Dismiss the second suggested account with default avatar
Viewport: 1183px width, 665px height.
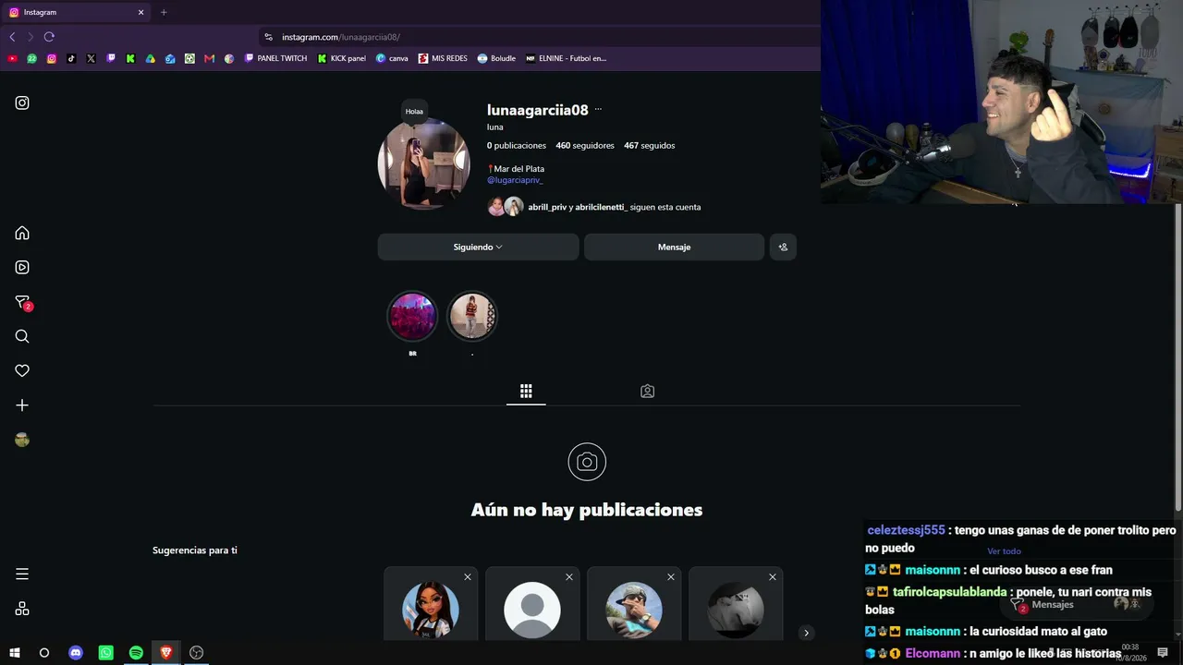click(569, 577)
